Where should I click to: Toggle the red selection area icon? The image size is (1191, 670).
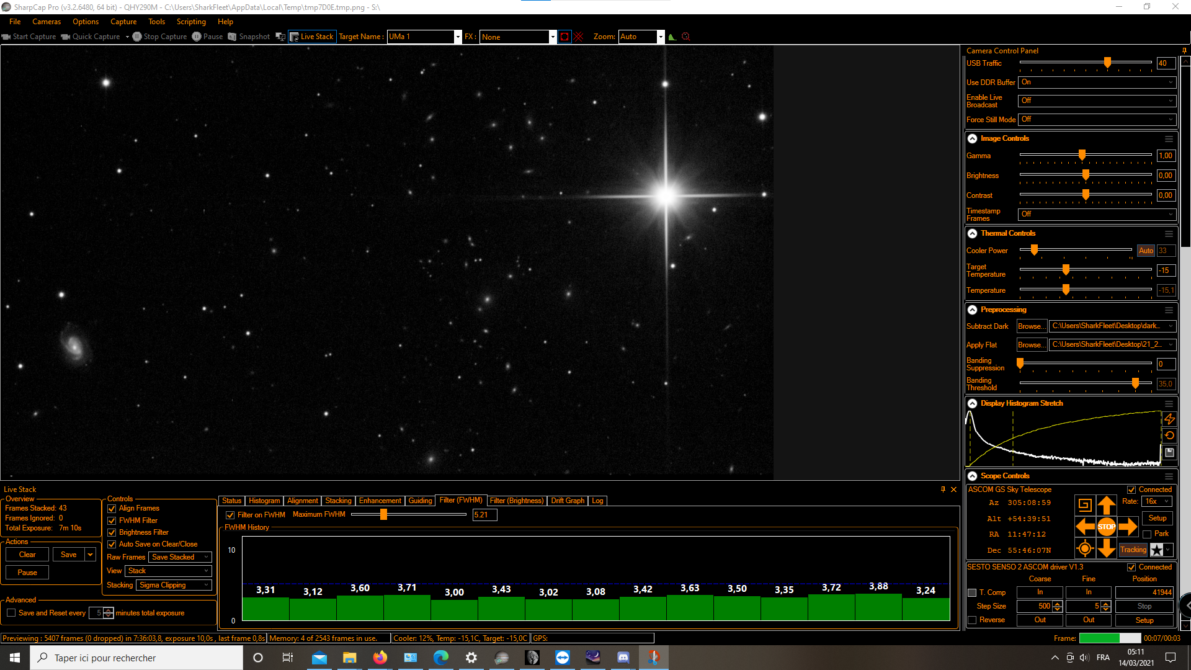tap(564, 37)
